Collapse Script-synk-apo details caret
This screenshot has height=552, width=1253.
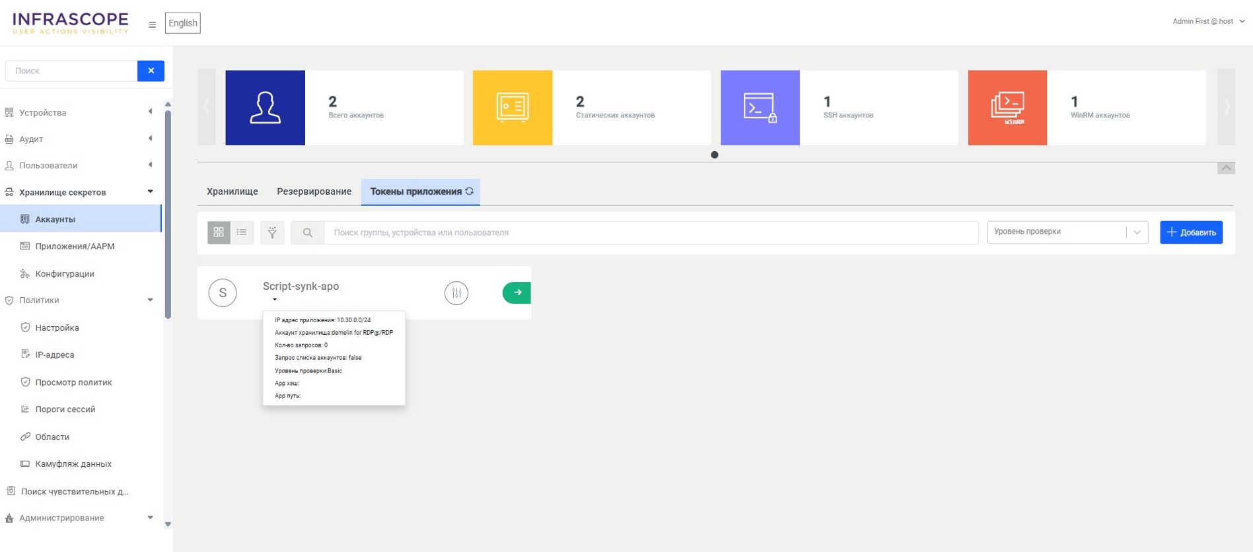click(x=275, y=300)
